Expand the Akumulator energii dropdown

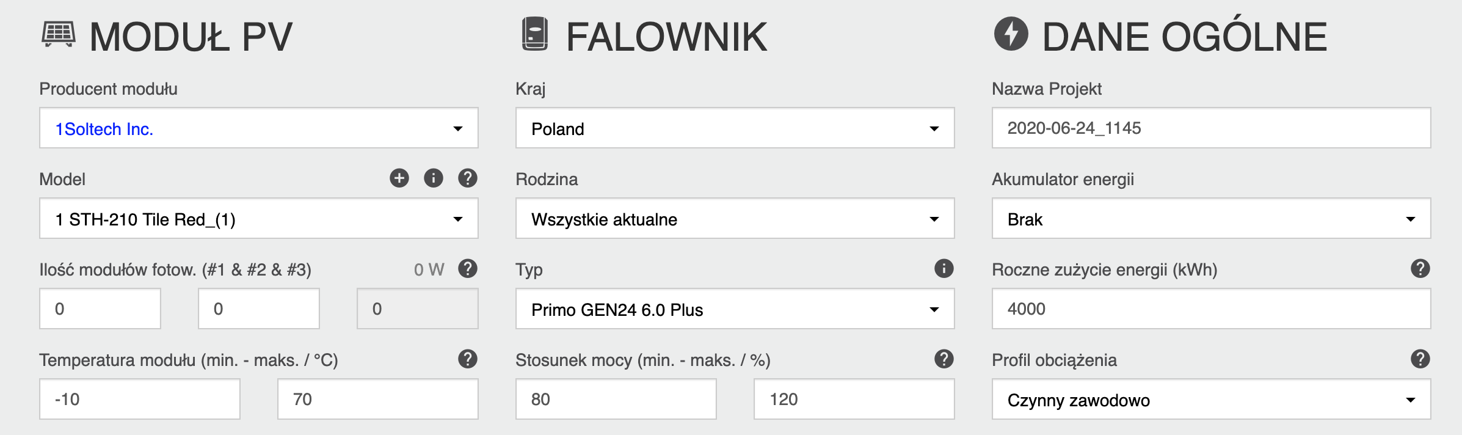(x=1211, y=219)
